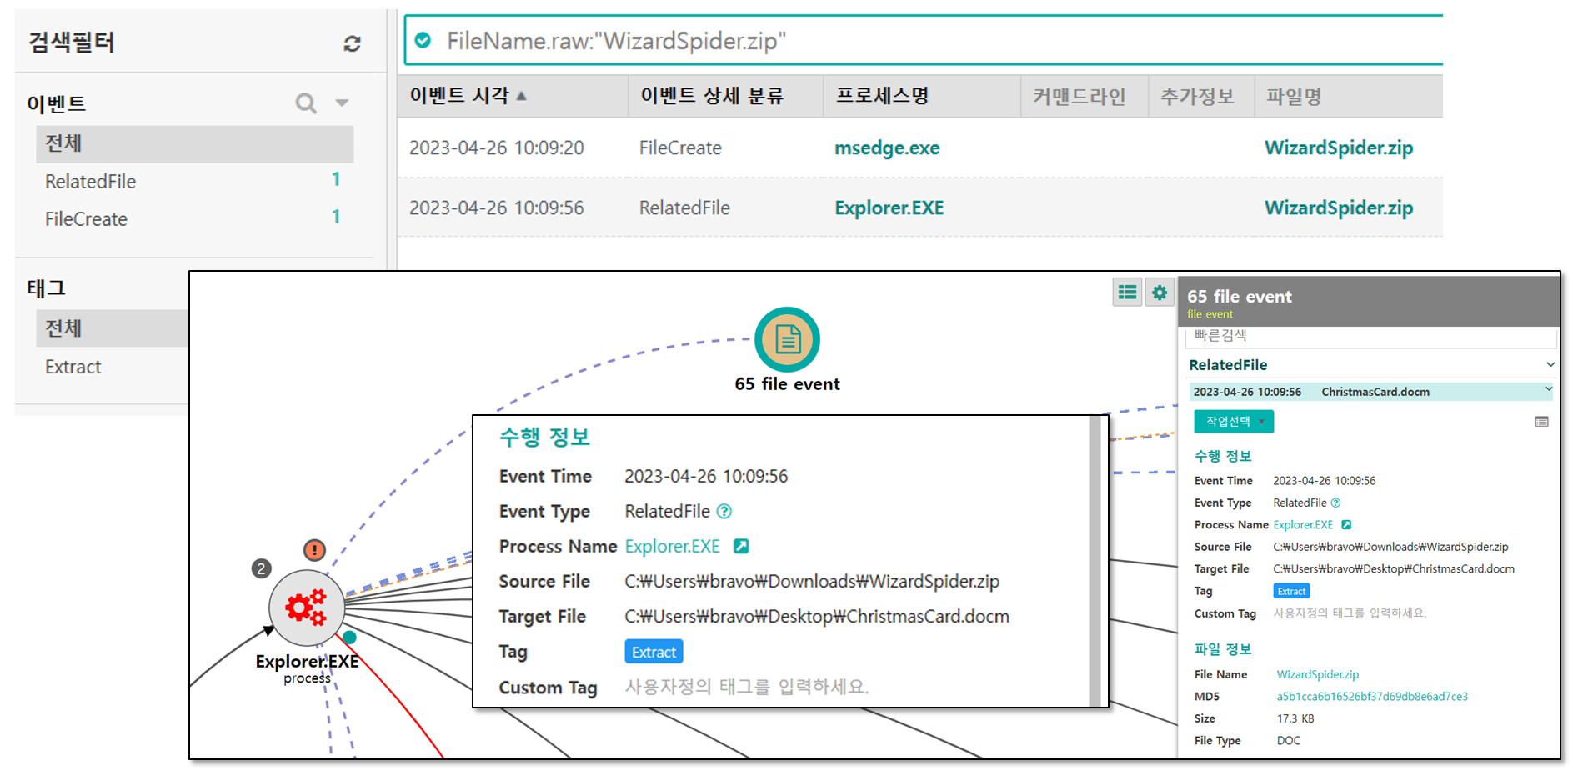1573x776 pixels.
Task: Click the 빠른검색 quick search field
Action: [1370, 336]
